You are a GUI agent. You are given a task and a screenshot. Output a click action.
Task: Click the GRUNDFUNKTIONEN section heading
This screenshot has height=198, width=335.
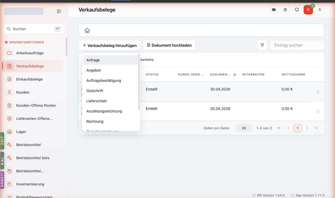(x=27, y=42)
